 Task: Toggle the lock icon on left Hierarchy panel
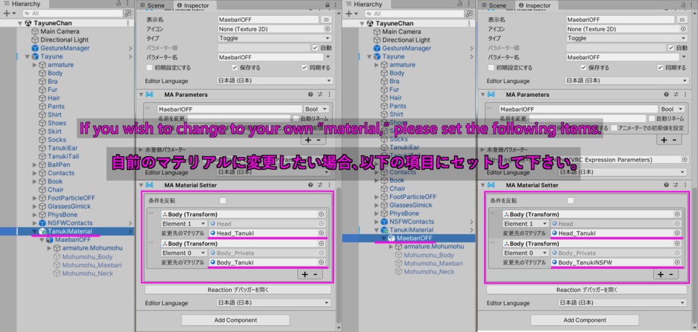click(118, 3)
